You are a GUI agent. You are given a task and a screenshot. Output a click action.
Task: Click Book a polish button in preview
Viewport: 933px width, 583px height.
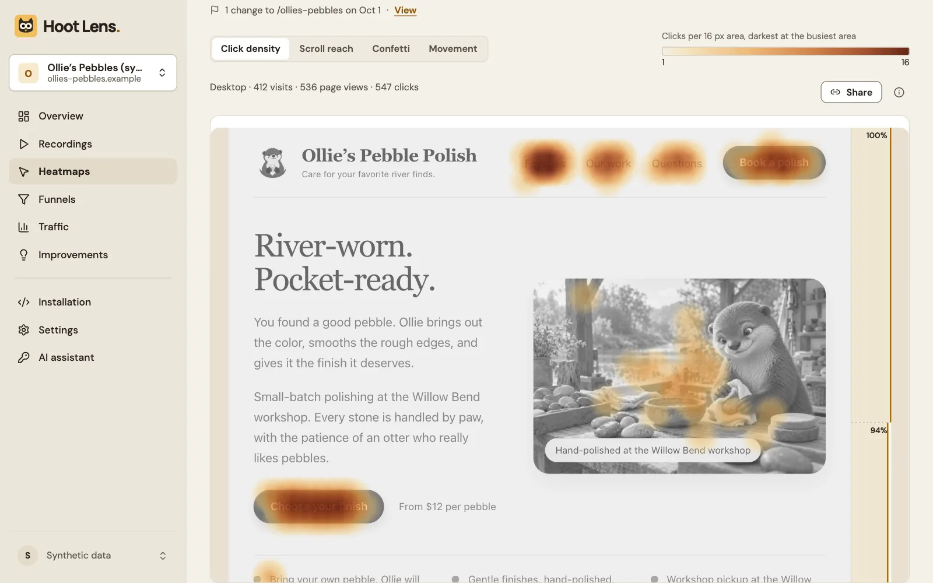(774, 163)
